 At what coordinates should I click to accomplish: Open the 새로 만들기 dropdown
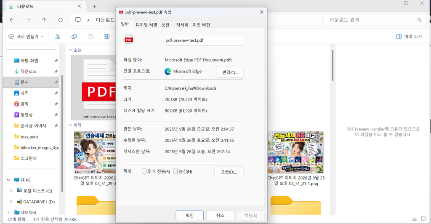point(26,37)
